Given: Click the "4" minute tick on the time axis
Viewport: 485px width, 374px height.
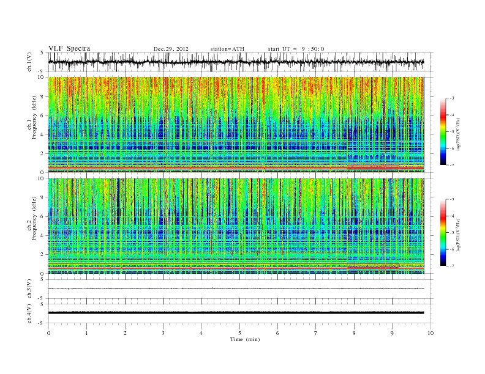Looking at the screenshot, I should [x=201, y=333].
